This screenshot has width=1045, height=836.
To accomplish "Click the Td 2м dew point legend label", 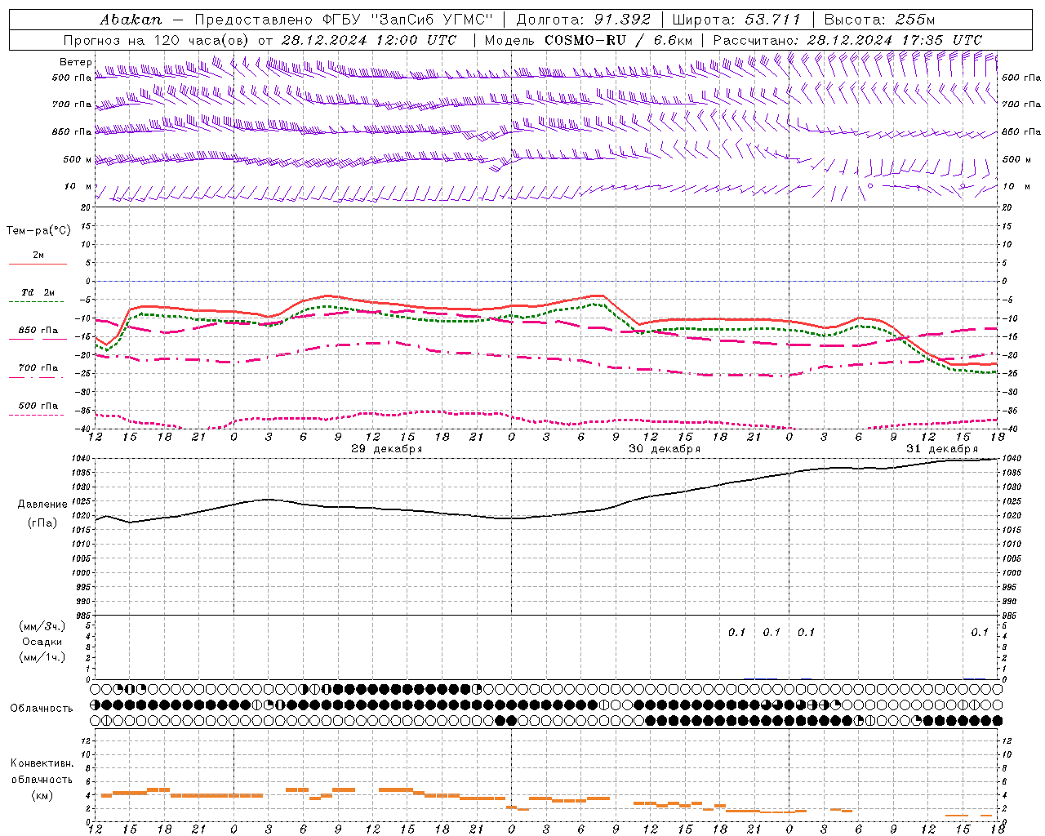I will 38,292.
